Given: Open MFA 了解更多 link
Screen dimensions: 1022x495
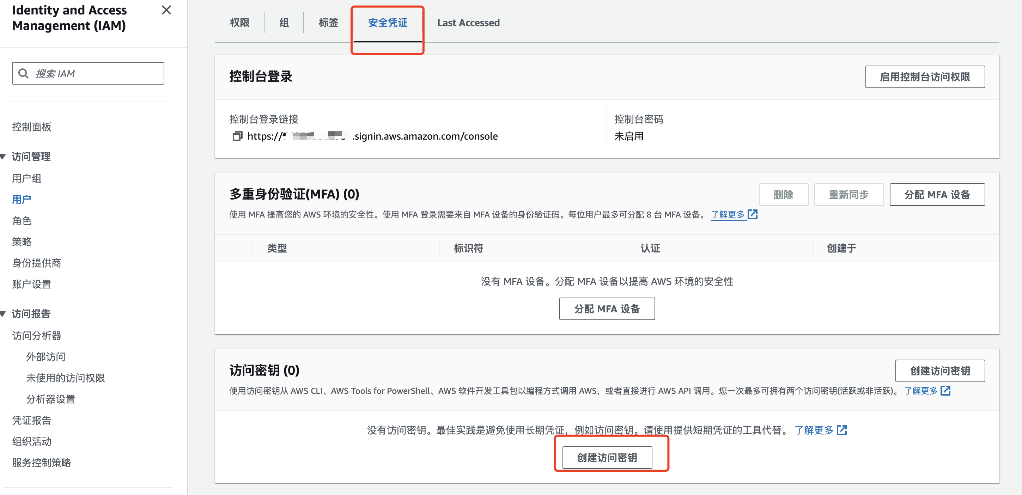Looking at the screenshot, I should (x=727, y=215).
